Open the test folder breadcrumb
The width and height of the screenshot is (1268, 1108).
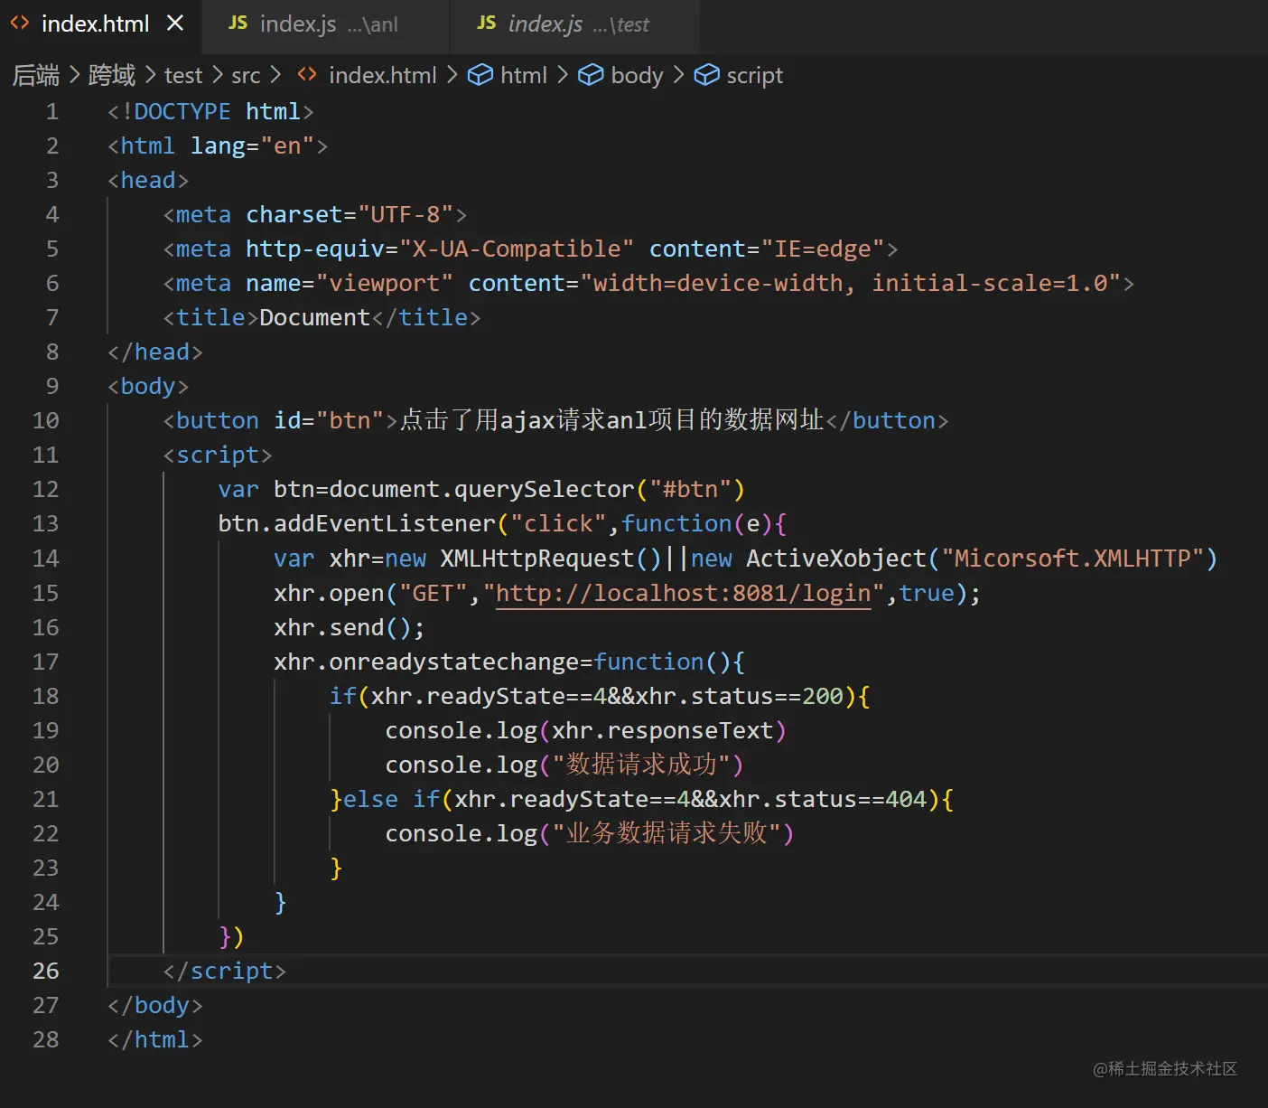click(x=183, y=75)
